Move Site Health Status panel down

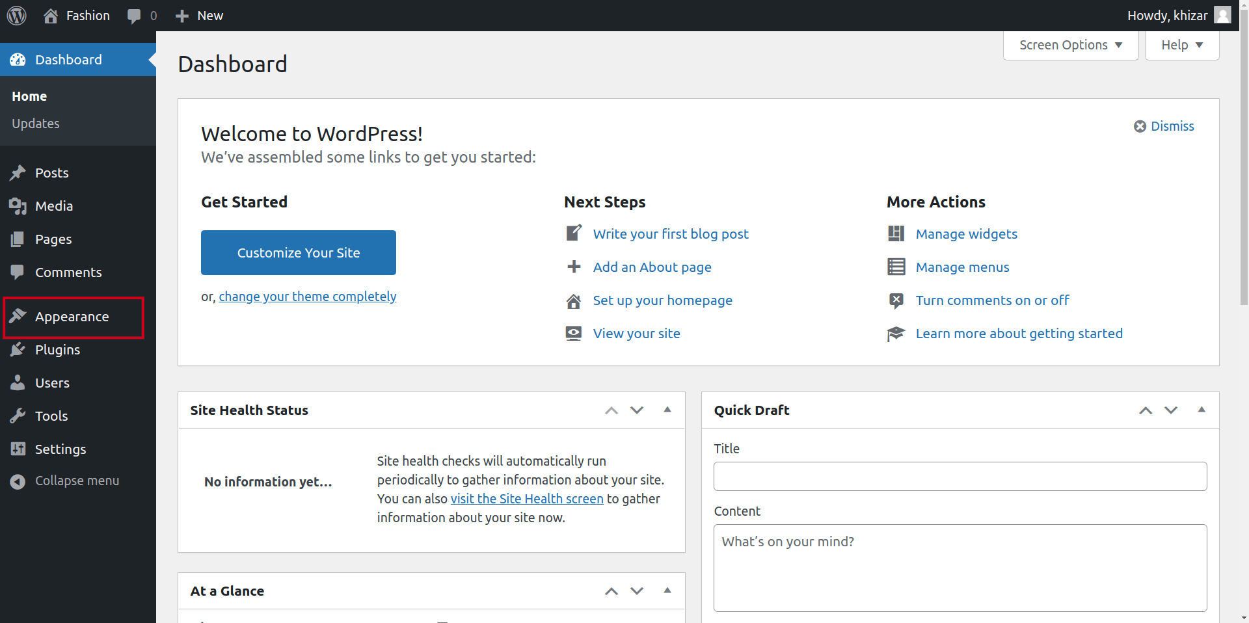[x=637, y=410]
